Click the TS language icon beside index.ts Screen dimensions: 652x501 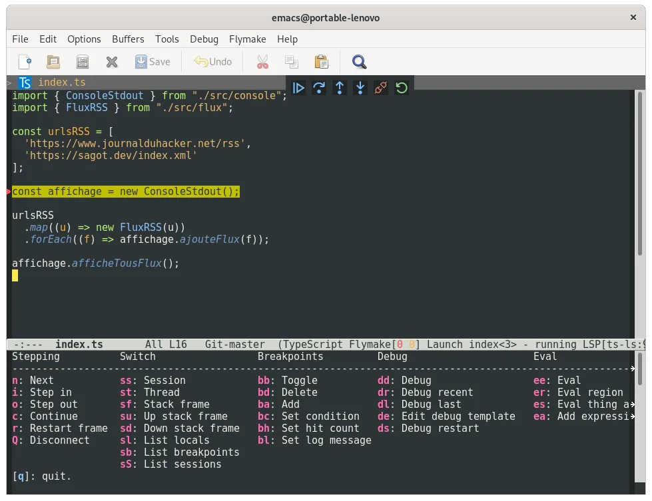coord(24,83)
